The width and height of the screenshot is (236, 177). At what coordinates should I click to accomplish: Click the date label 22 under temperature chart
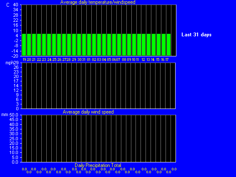coord(39,60)
